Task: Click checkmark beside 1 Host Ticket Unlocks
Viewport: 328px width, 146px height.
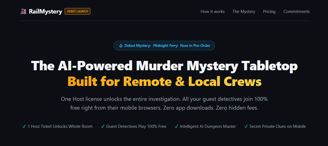Action: [x=24, y=126]
